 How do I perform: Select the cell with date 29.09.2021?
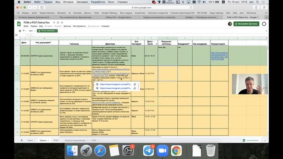tap(25, 56)
